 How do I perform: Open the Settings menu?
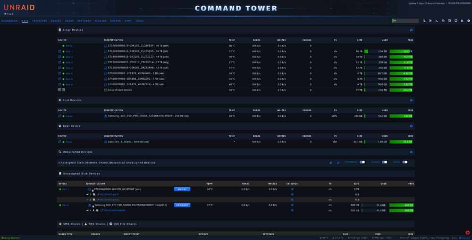[x=84, y=21]
